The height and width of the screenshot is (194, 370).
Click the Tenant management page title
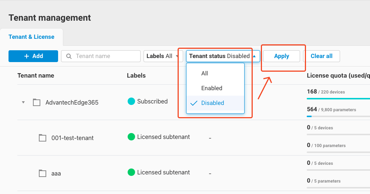(x=50, y=18)
